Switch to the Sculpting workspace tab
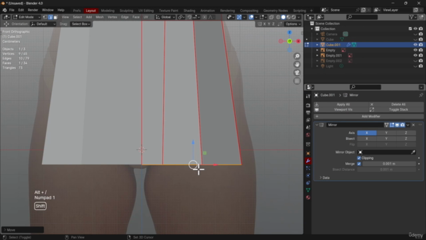 126,11
